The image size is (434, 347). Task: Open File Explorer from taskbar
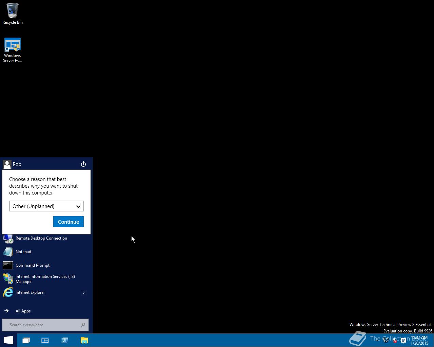(x=84, y=340)
